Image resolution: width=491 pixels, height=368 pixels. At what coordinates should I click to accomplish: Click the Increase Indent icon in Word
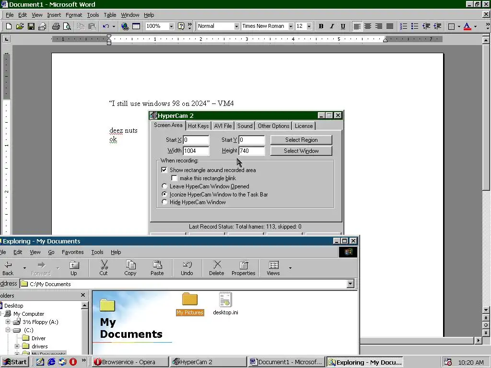pos(437,26)
